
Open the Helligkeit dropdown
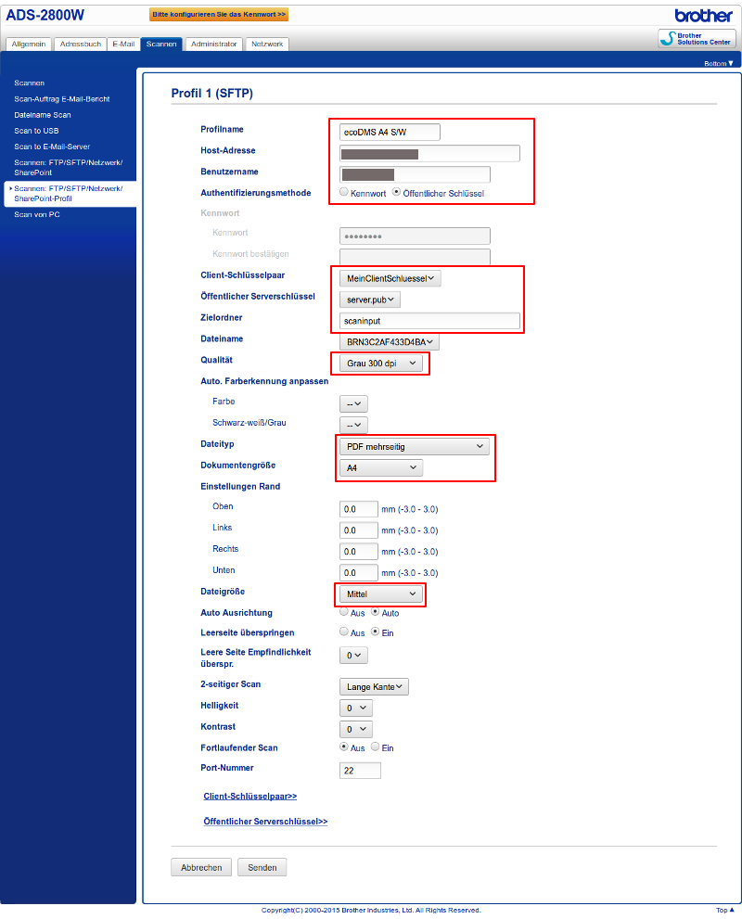[x=356, y=708]
